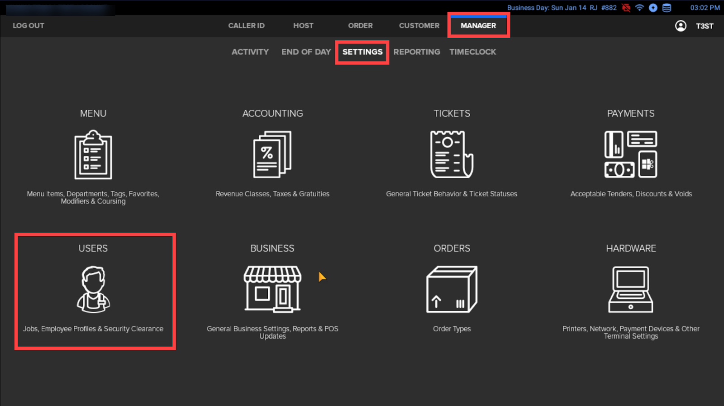This screenshot has height=406, width=724.
Task: Open Accounting settings percent document icon
Action: pyautogui.click(x=272, y=155)
